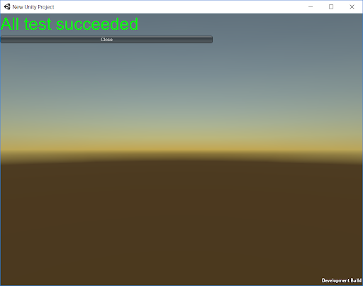Minimize the New Unity Project window

pos(311,7)
